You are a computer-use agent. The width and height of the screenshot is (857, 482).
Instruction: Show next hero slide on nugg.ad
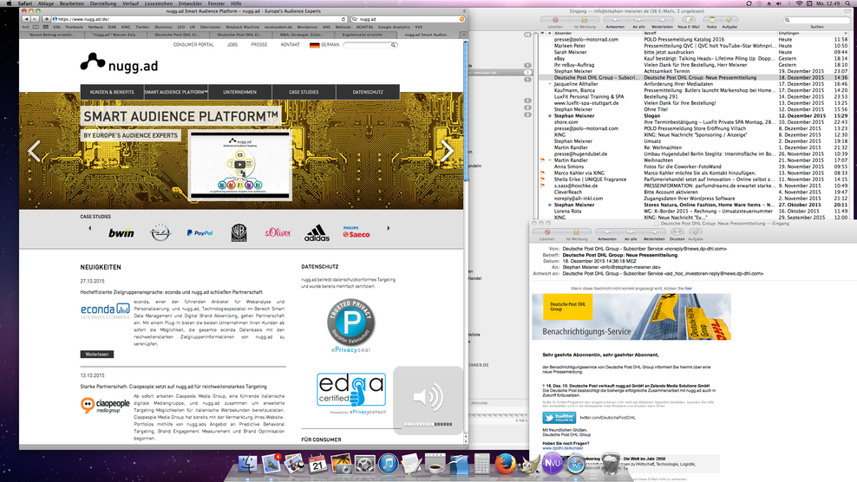click(447, 151)
